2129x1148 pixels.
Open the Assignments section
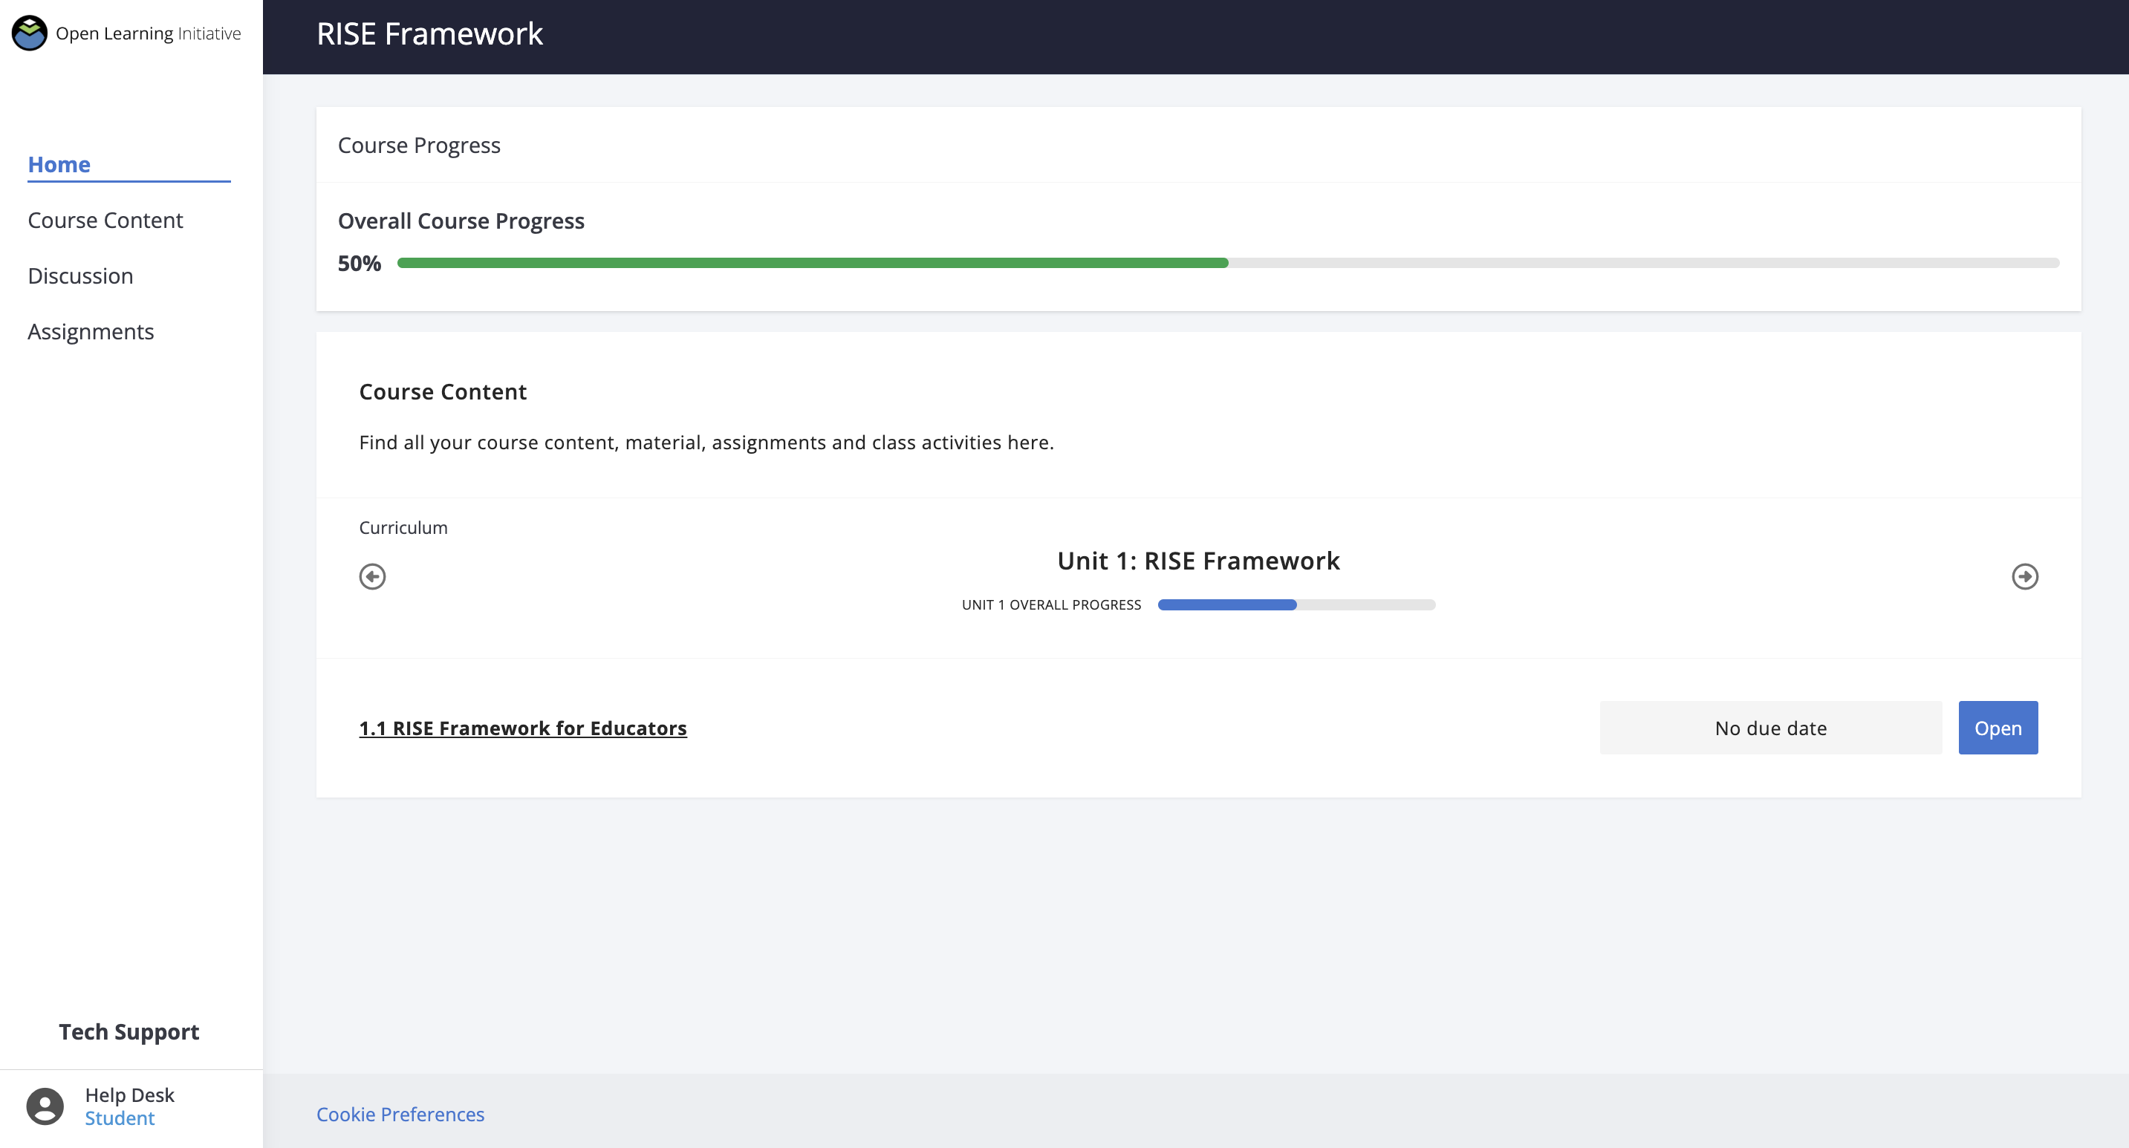[x=91, y=331]
